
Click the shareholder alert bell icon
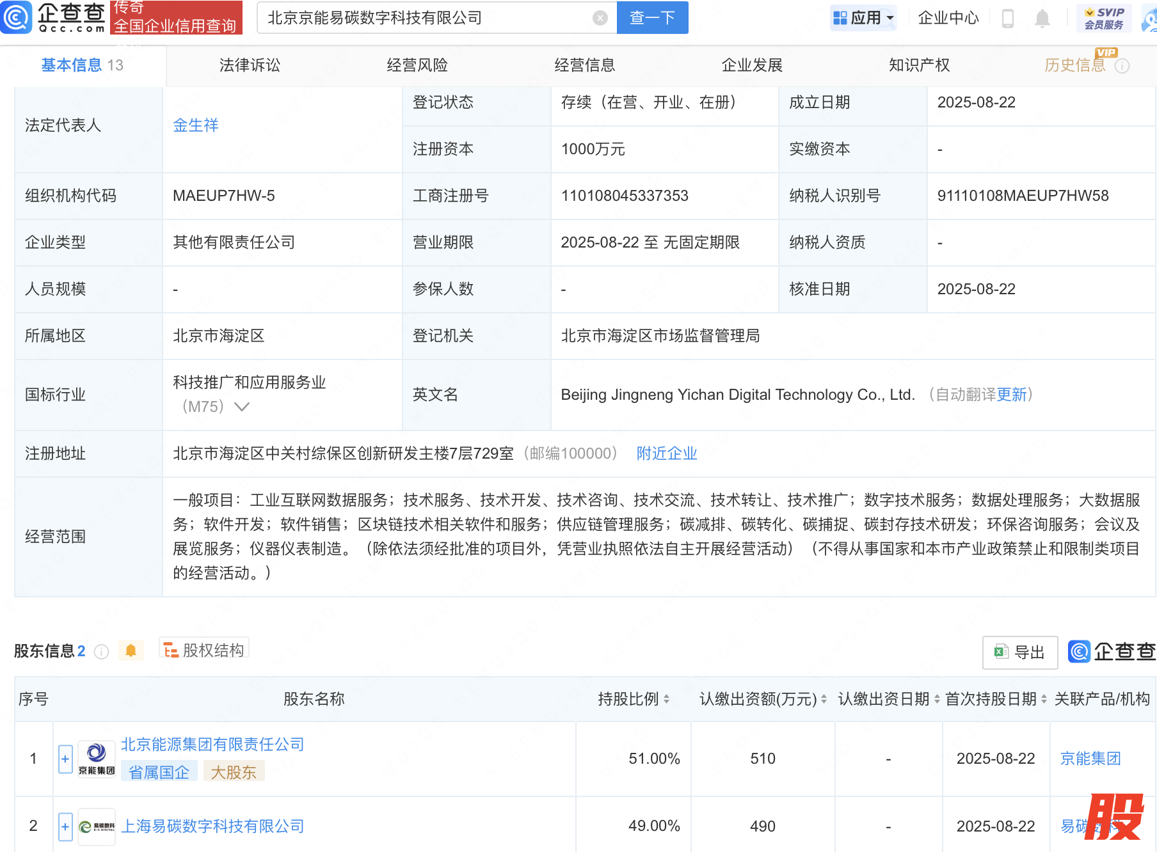131,651
